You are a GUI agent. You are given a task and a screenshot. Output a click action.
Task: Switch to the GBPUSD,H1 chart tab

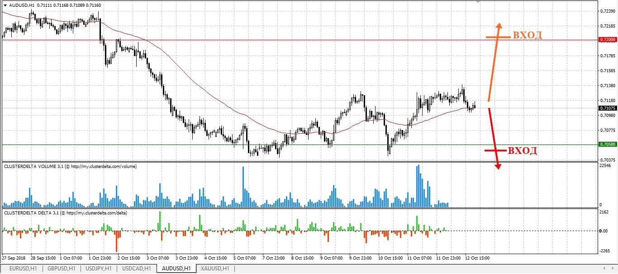click(61, 269)
